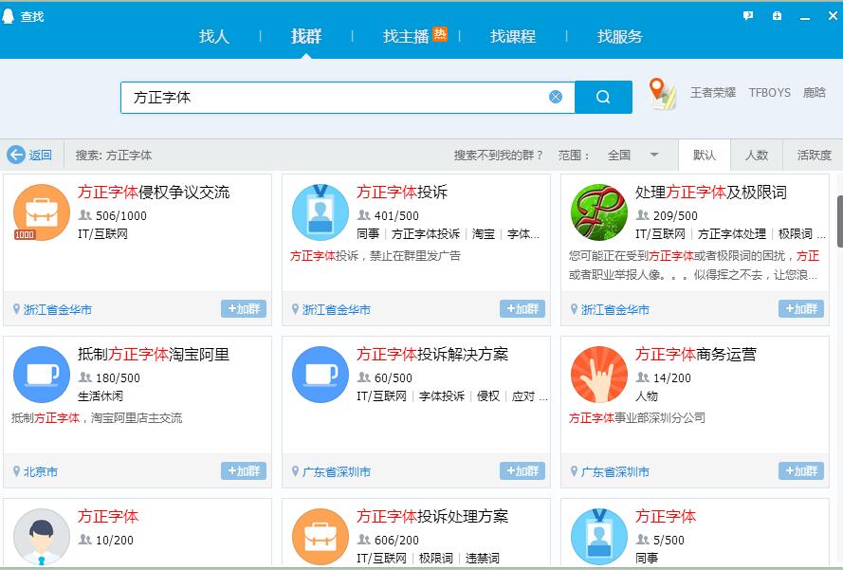Join 方正字体投诉解决方案 group via +加群
843x570 pixels.
coord(522,471)
